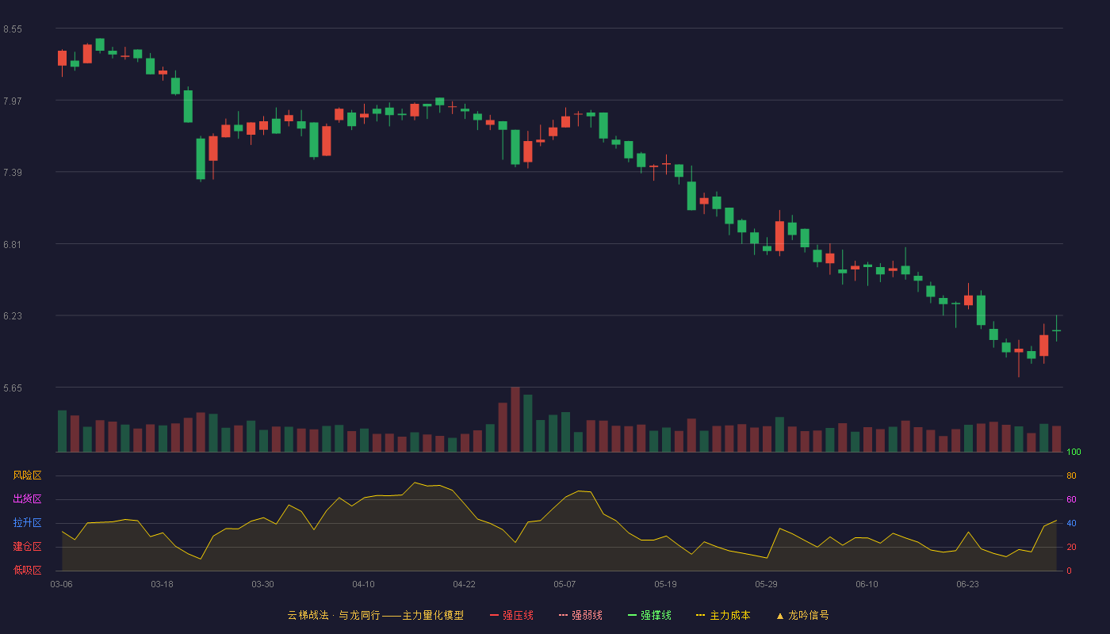Viewport: 1110px width, 634px height.
Task: Click the 6.23 price axis label
Action: [x=13, y=316]
